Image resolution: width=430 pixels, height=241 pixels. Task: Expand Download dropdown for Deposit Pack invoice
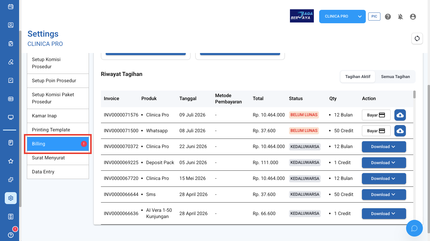[384, 163]
